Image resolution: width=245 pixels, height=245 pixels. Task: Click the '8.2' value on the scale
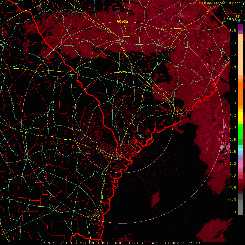(x=233, y=55)
